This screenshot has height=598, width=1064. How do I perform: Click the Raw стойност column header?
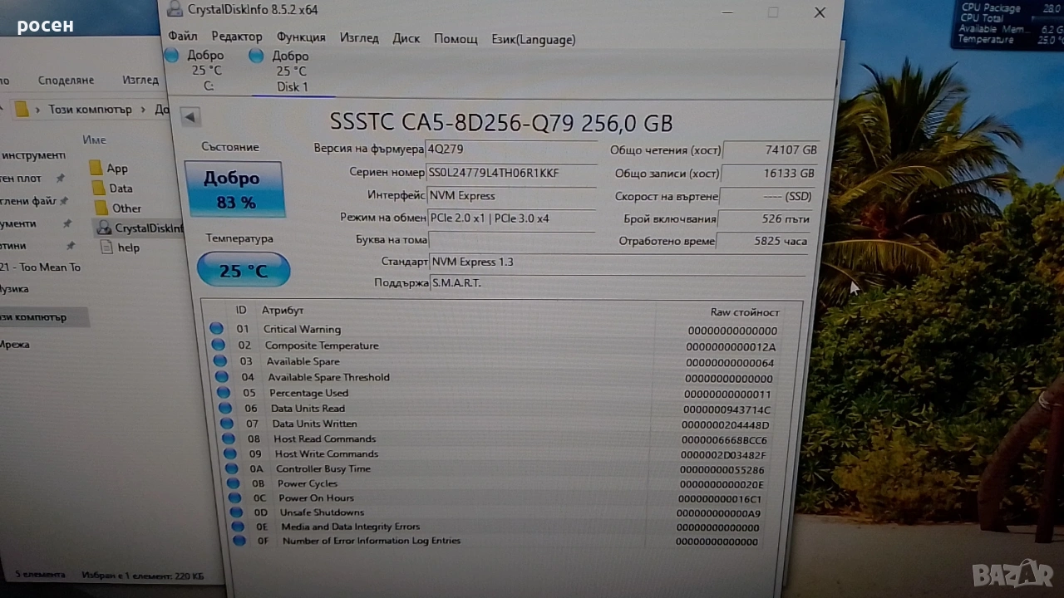(x=744, y=312)
